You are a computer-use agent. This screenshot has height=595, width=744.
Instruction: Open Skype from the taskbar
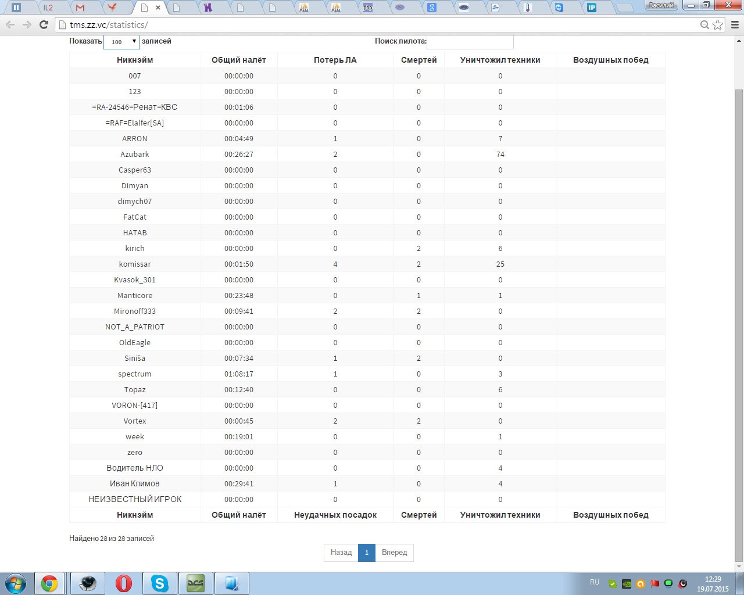(159, 583)
